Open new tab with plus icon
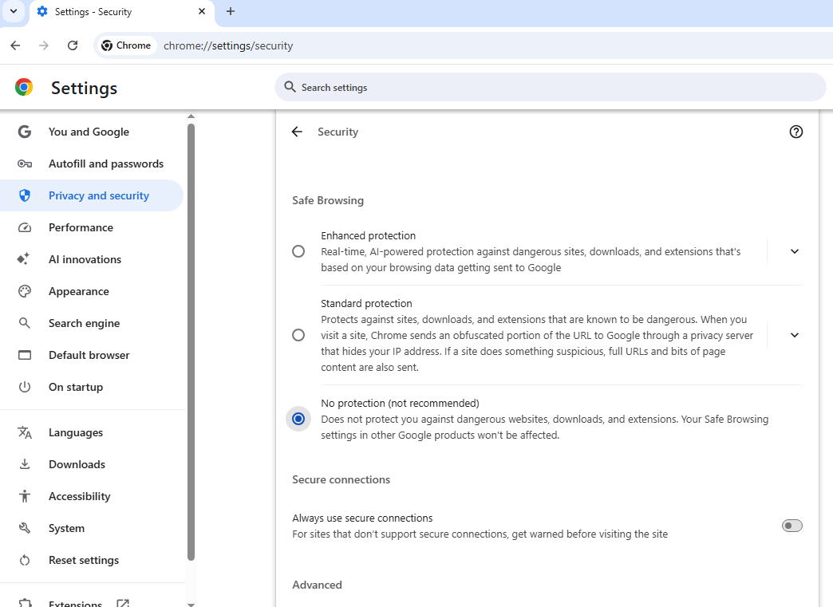Image resolution: width=833 pixels, height=607 pixels. pos(231,11)
